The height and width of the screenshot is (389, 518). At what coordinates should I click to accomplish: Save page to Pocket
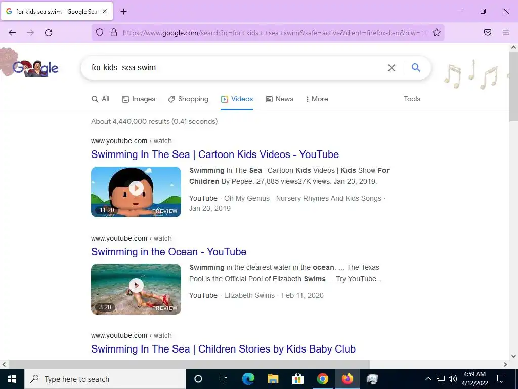coord(488,32)
